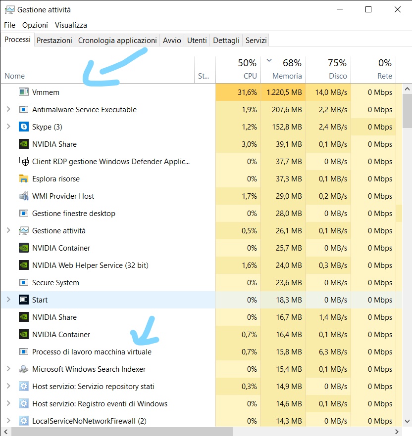Click the Client RDP gestione Windows Defender icon
Image resolution: width=412 pixels, height=436 pixels.
pyautogui.click(x=24, y=161)
